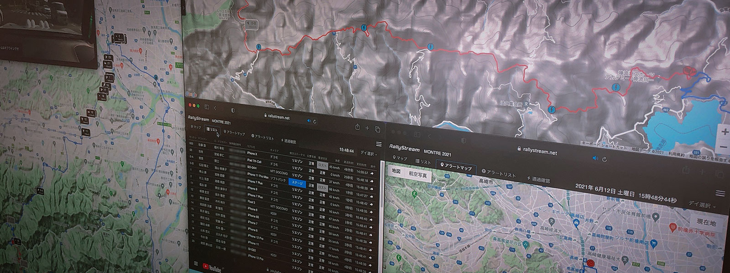Click share icon in right Safari window

point(686,170)
